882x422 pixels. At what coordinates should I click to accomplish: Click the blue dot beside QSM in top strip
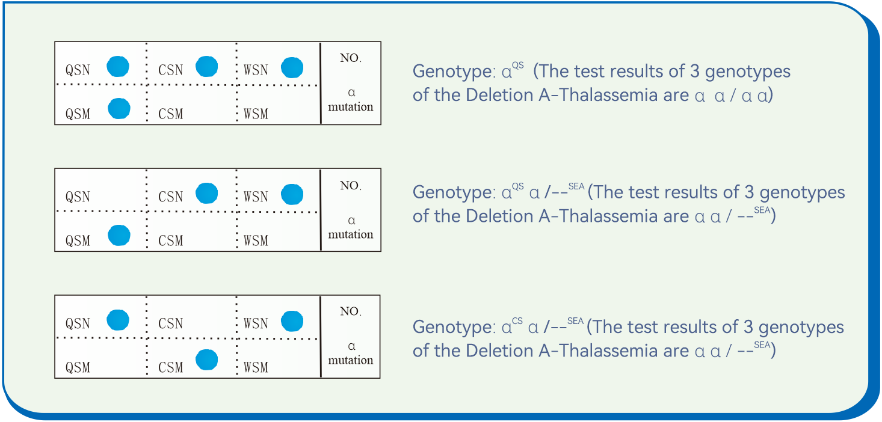click(x=119, y=109)
